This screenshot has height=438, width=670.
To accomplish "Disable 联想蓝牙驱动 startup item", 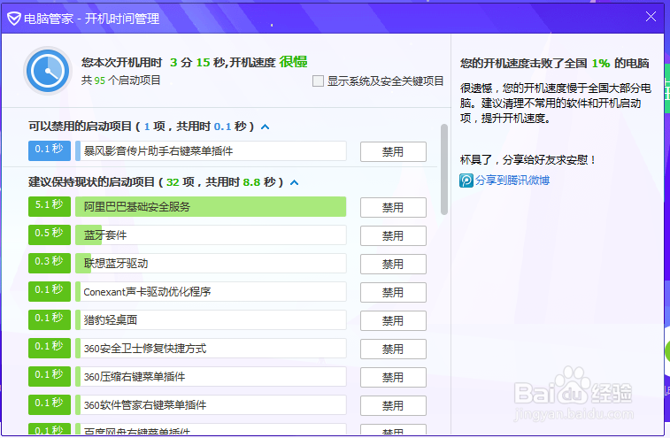I will (x=393, y=264).
